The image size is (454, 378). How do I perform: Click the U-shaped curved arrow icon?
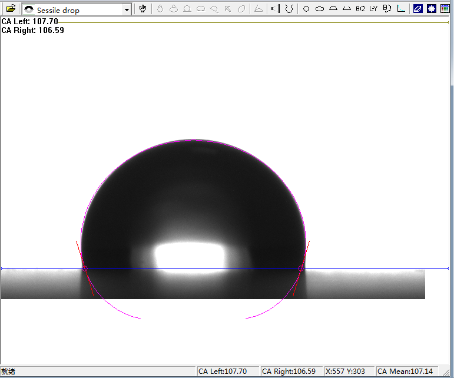[289, 9]
